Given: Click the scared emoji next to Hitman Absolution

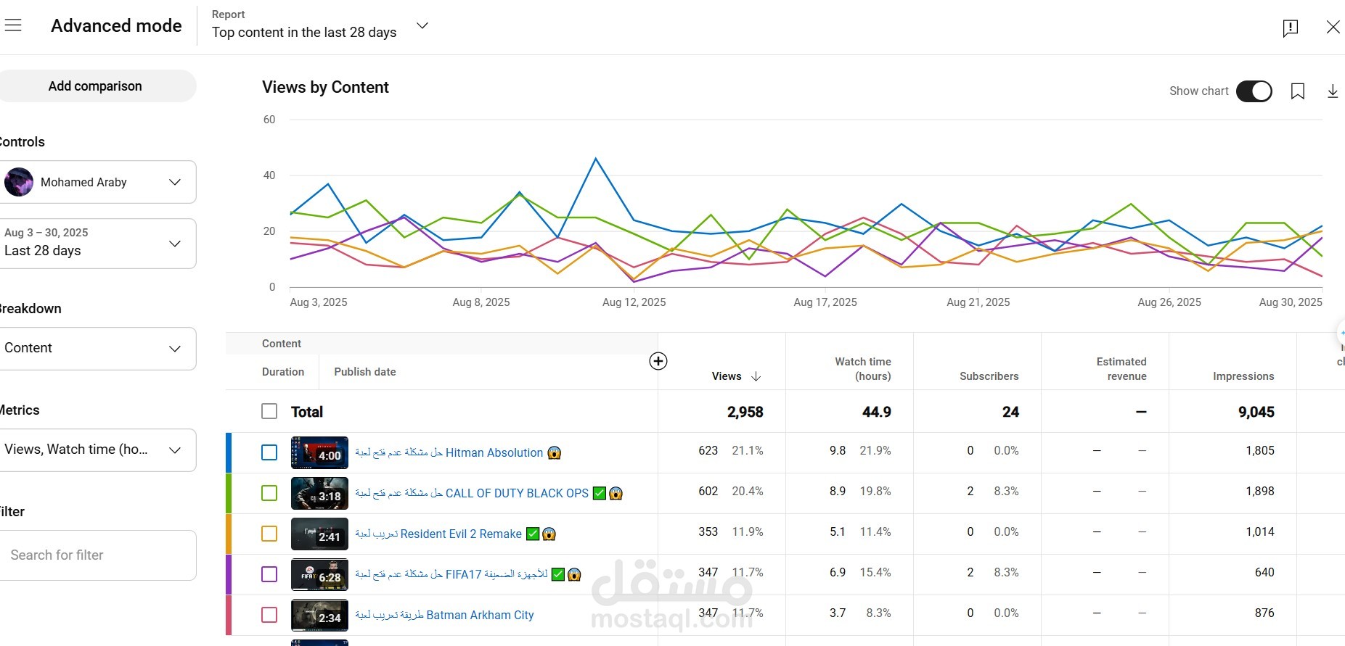Looking at the screenshot, I should pos(555,453).
